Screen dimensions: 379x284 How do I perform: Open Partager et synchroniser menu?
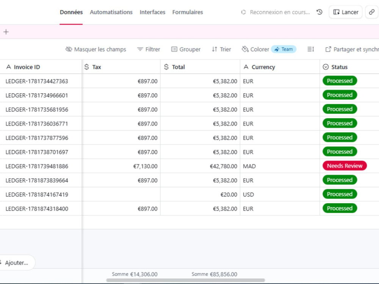point(352,49)
